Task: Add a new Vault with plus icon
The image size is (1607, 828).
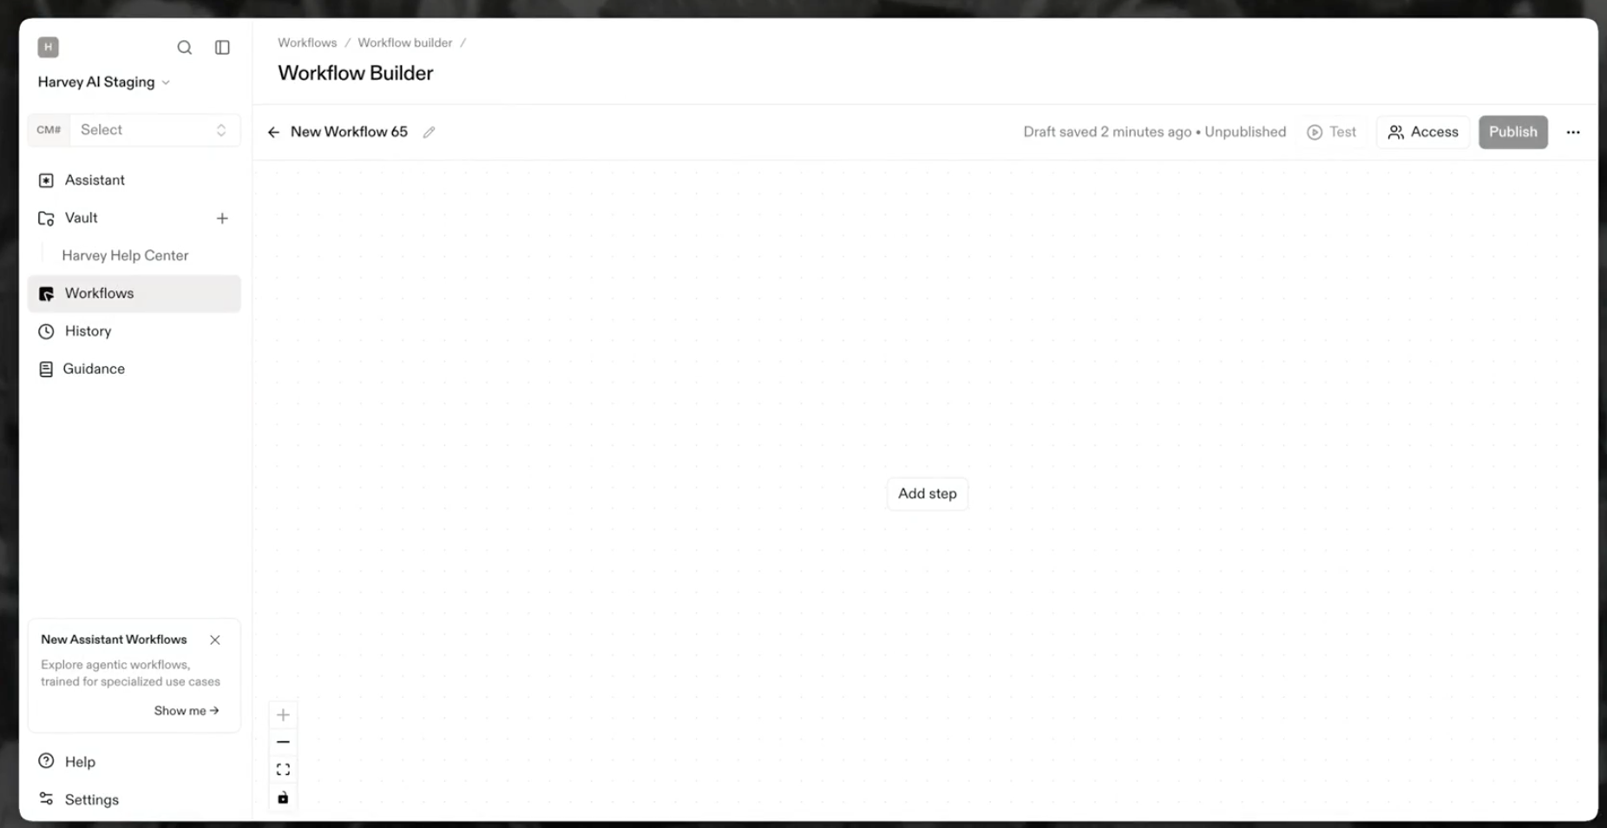Action: (222, 219)
